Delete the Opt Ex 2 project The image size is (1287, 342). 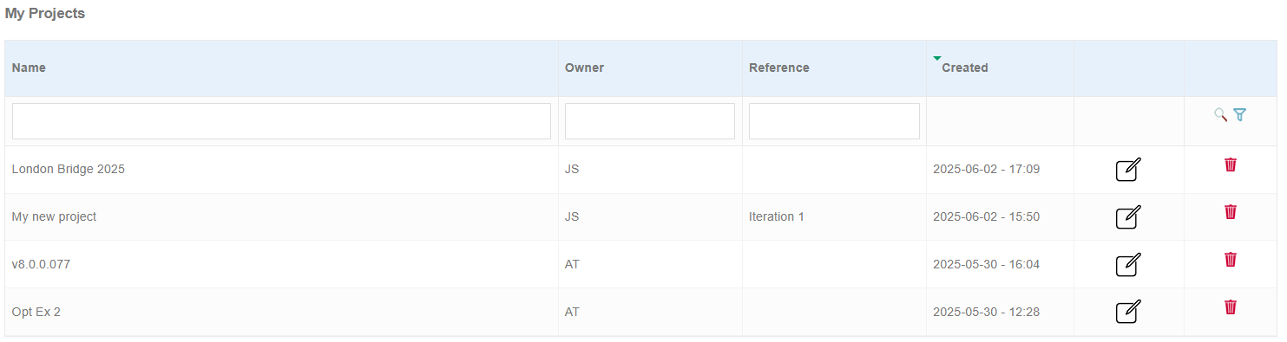click(1231, 307)
